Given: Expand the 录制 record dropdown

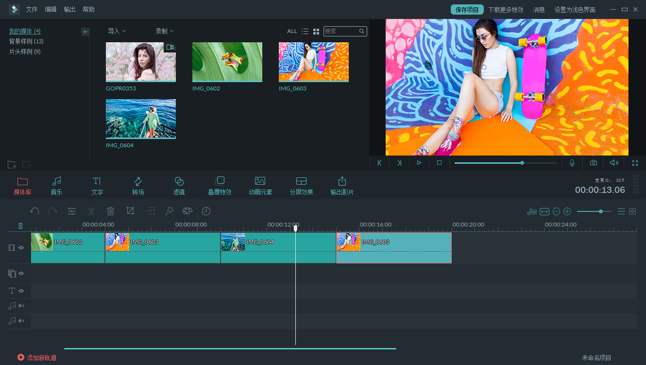Looking at the screenshot, I should tap(164, 31).
